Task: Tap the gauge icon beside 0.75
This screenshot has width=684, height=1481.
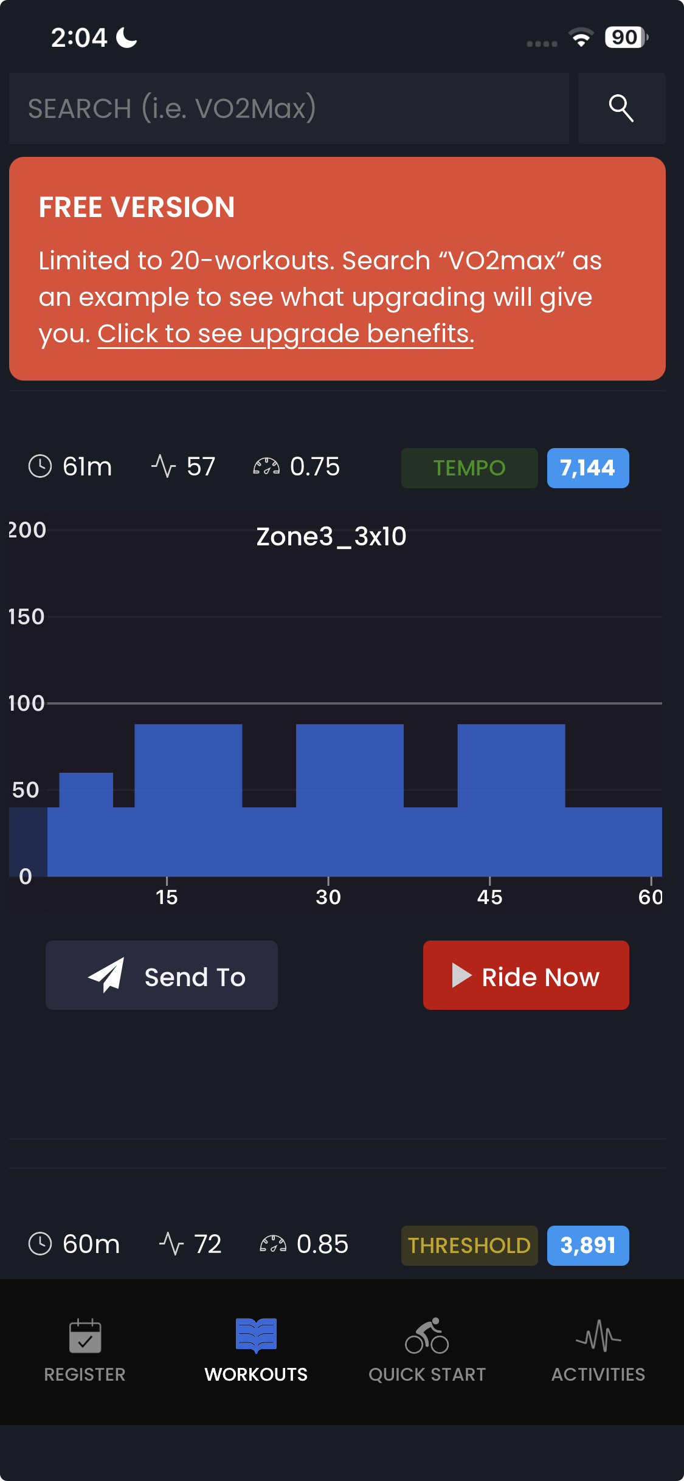Action: pyautogui.click(x=266, y=467)
